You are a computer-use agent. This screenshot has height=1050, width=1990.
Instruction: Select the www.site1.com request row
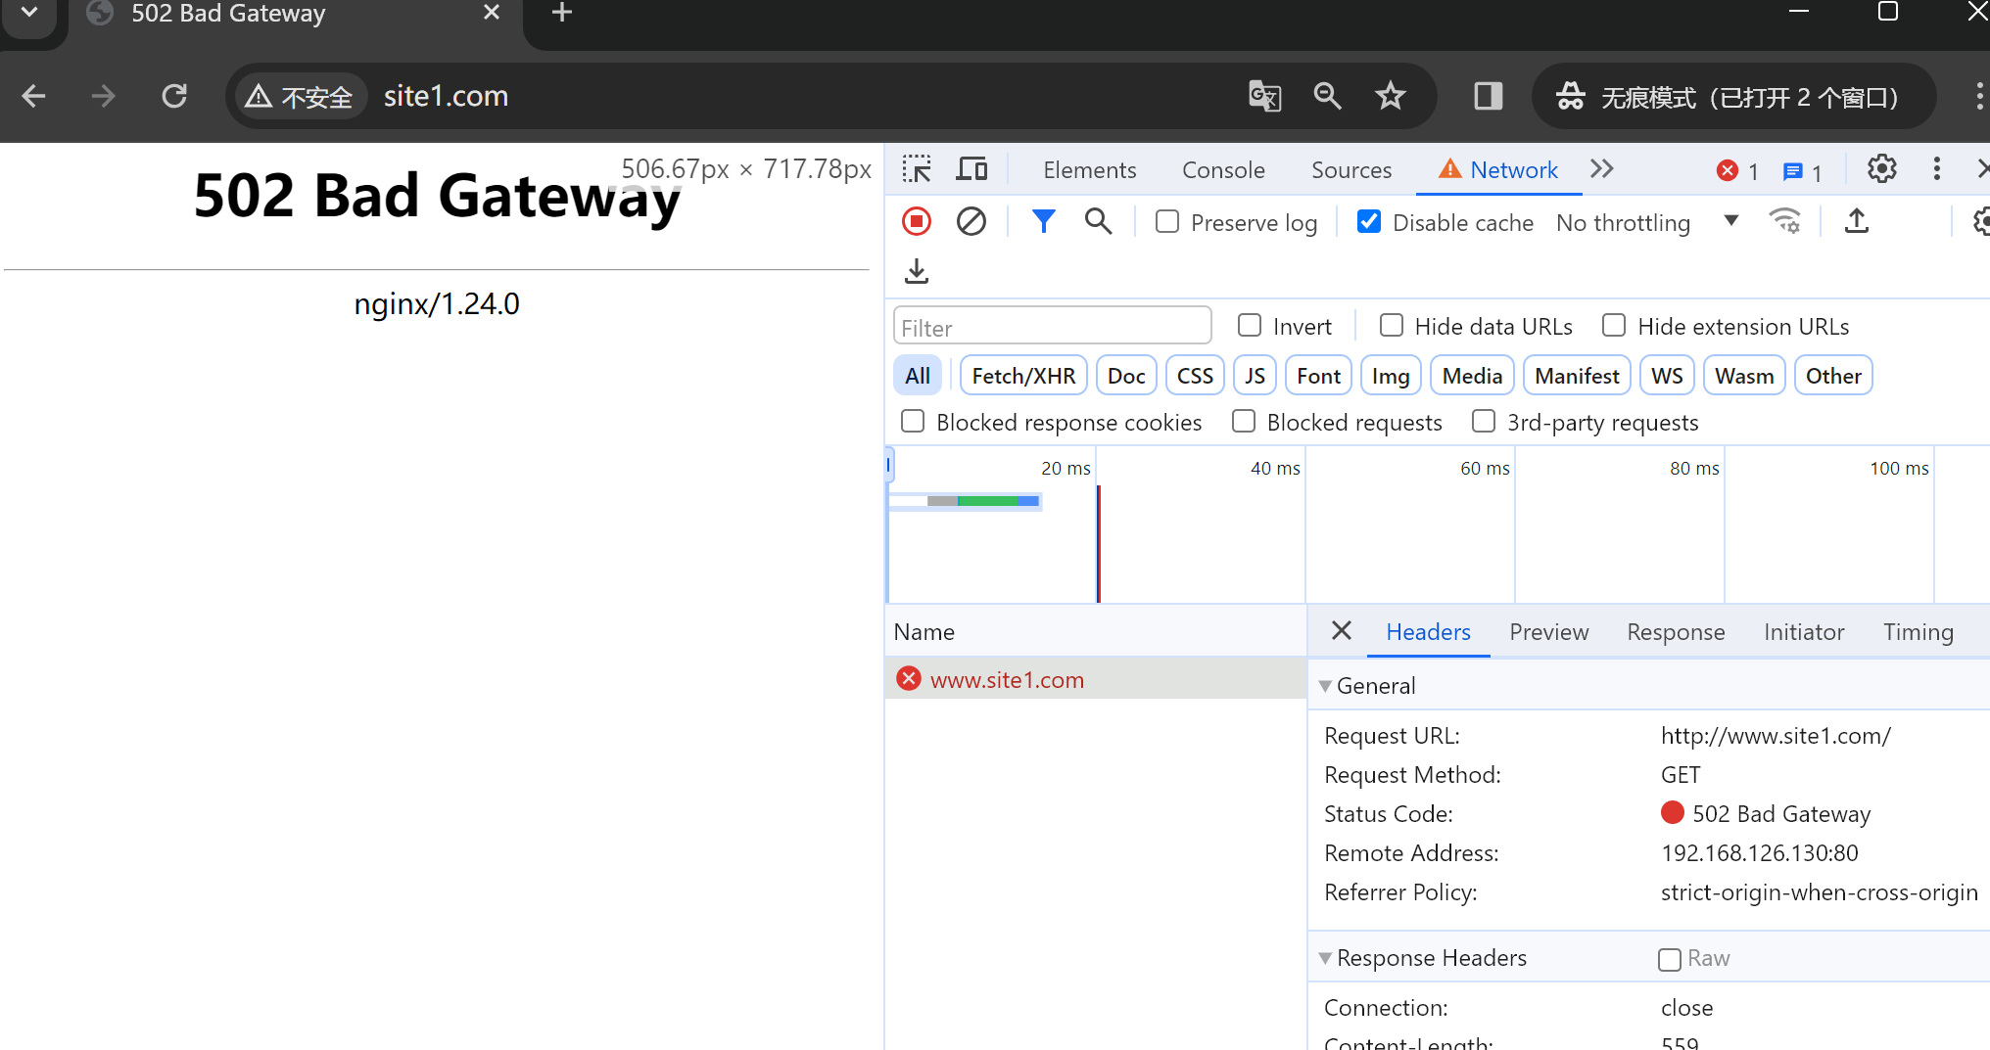(1007, 679)
